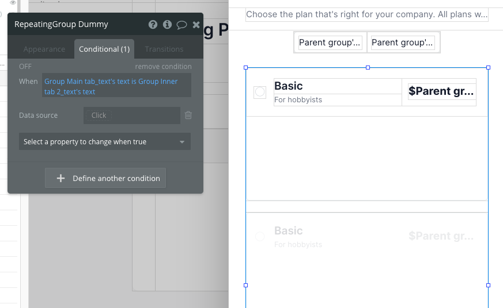Viewport: 503px width, 308px height.
Task: Click the info icon in panel header
Action: (167, 25)
